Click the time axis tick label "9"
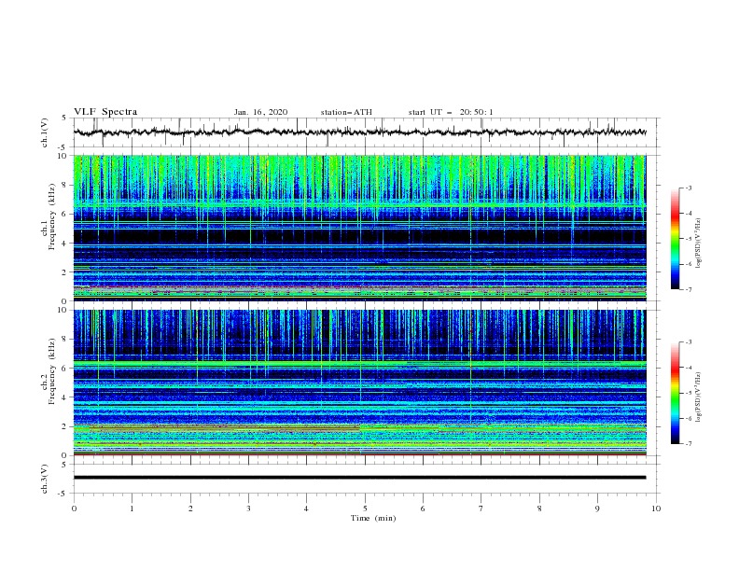Screen dimensions: 739x571 pyautogui.click(x=597, y=508)
